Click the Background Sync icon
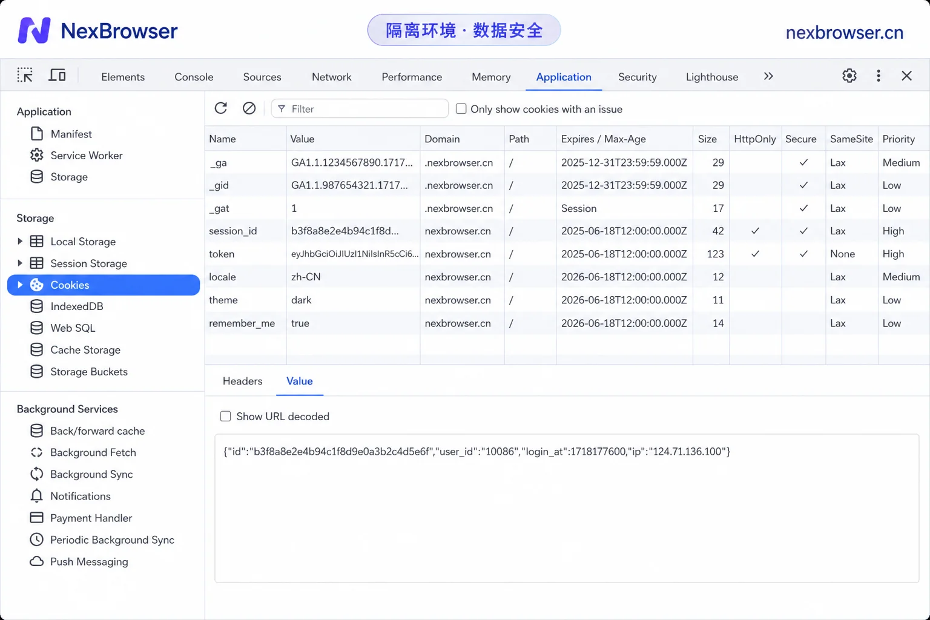The height and width of the screenshot is (620, 930). (37, 474)
